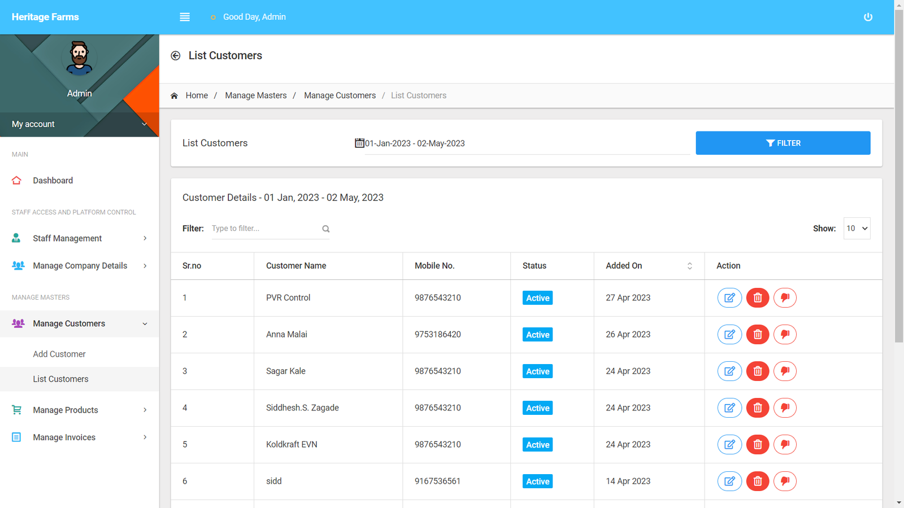Click the Type to filter search field

[264, 229]
